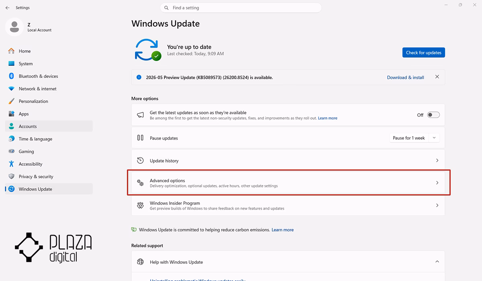Click the globe icon for Help with Windows Update

(x=140, y=262)
